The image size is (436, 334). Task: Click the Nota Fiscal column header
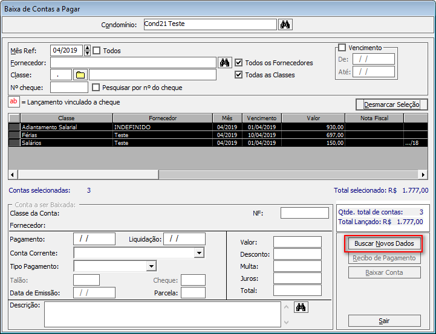click(374, 118)
